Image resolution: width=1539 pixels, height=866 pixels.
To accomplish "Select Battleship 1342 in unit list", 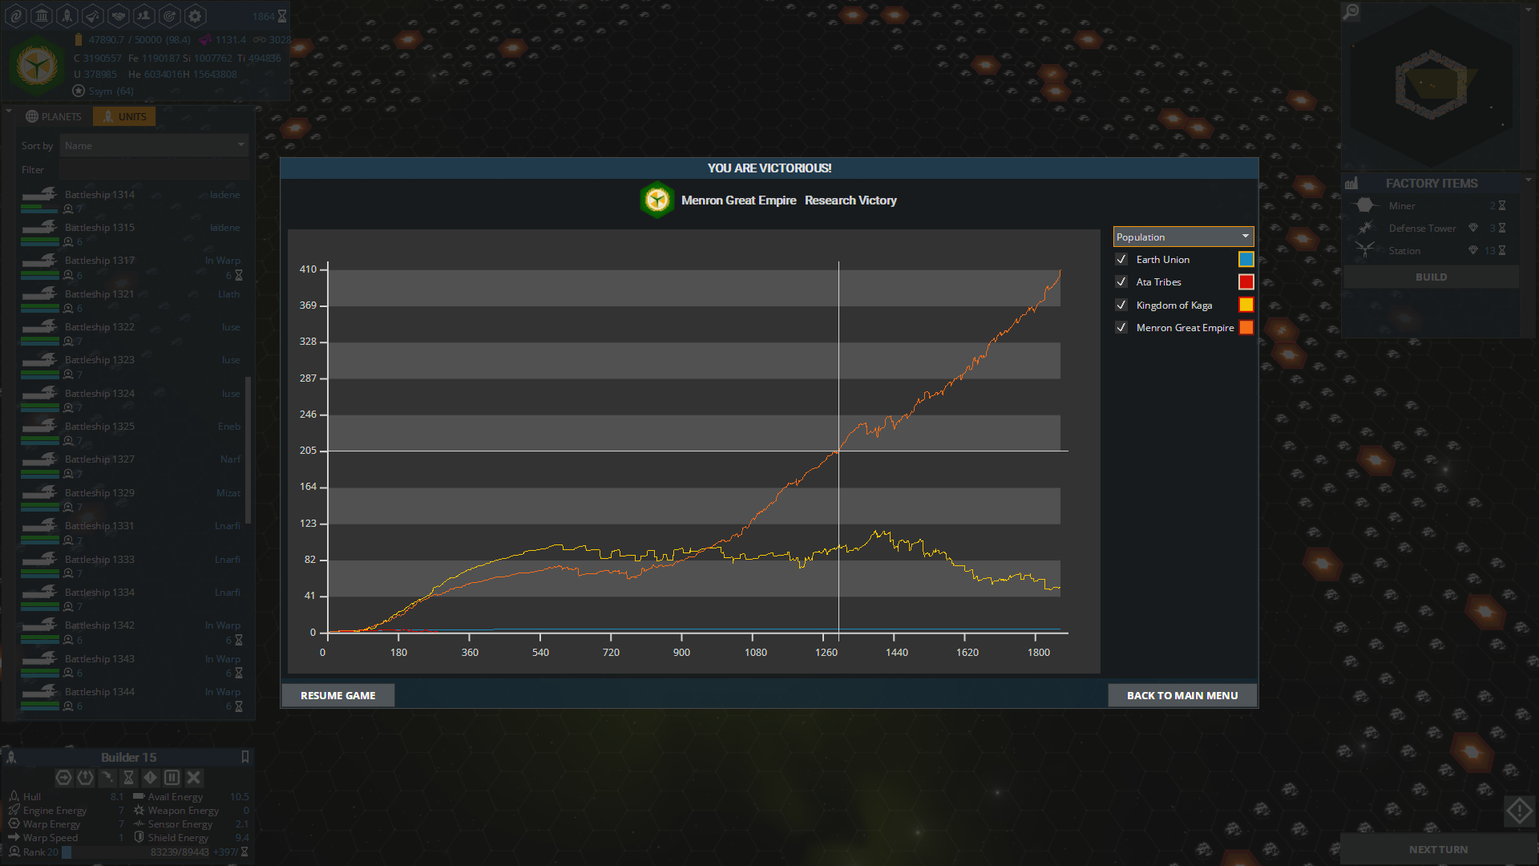I will pos(132,632).
